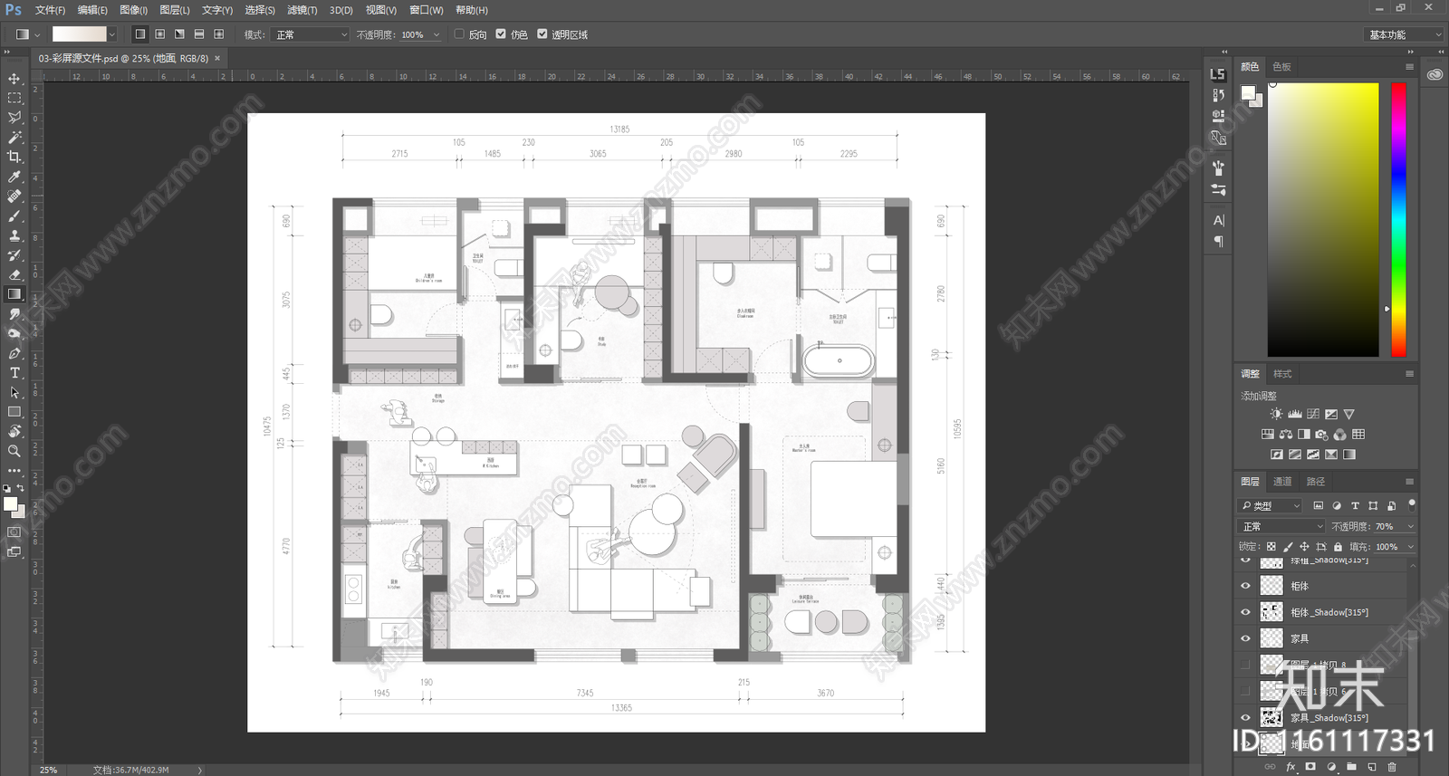Select the Healing Brush tool
1449x776 pixels.
pos(14,196)
